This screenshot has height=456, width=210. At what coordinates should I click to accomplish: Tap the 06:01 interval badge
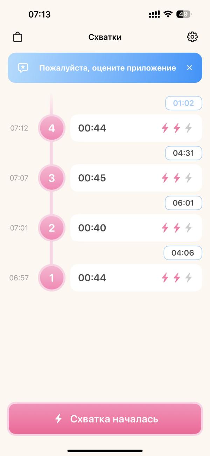184,203
